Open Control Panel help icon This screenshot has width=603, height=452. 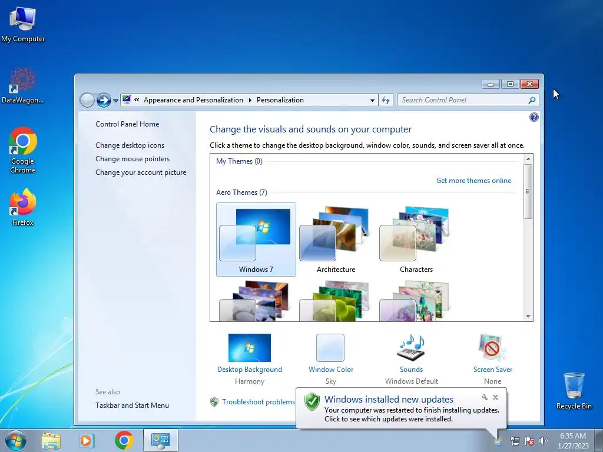point(534,117)
